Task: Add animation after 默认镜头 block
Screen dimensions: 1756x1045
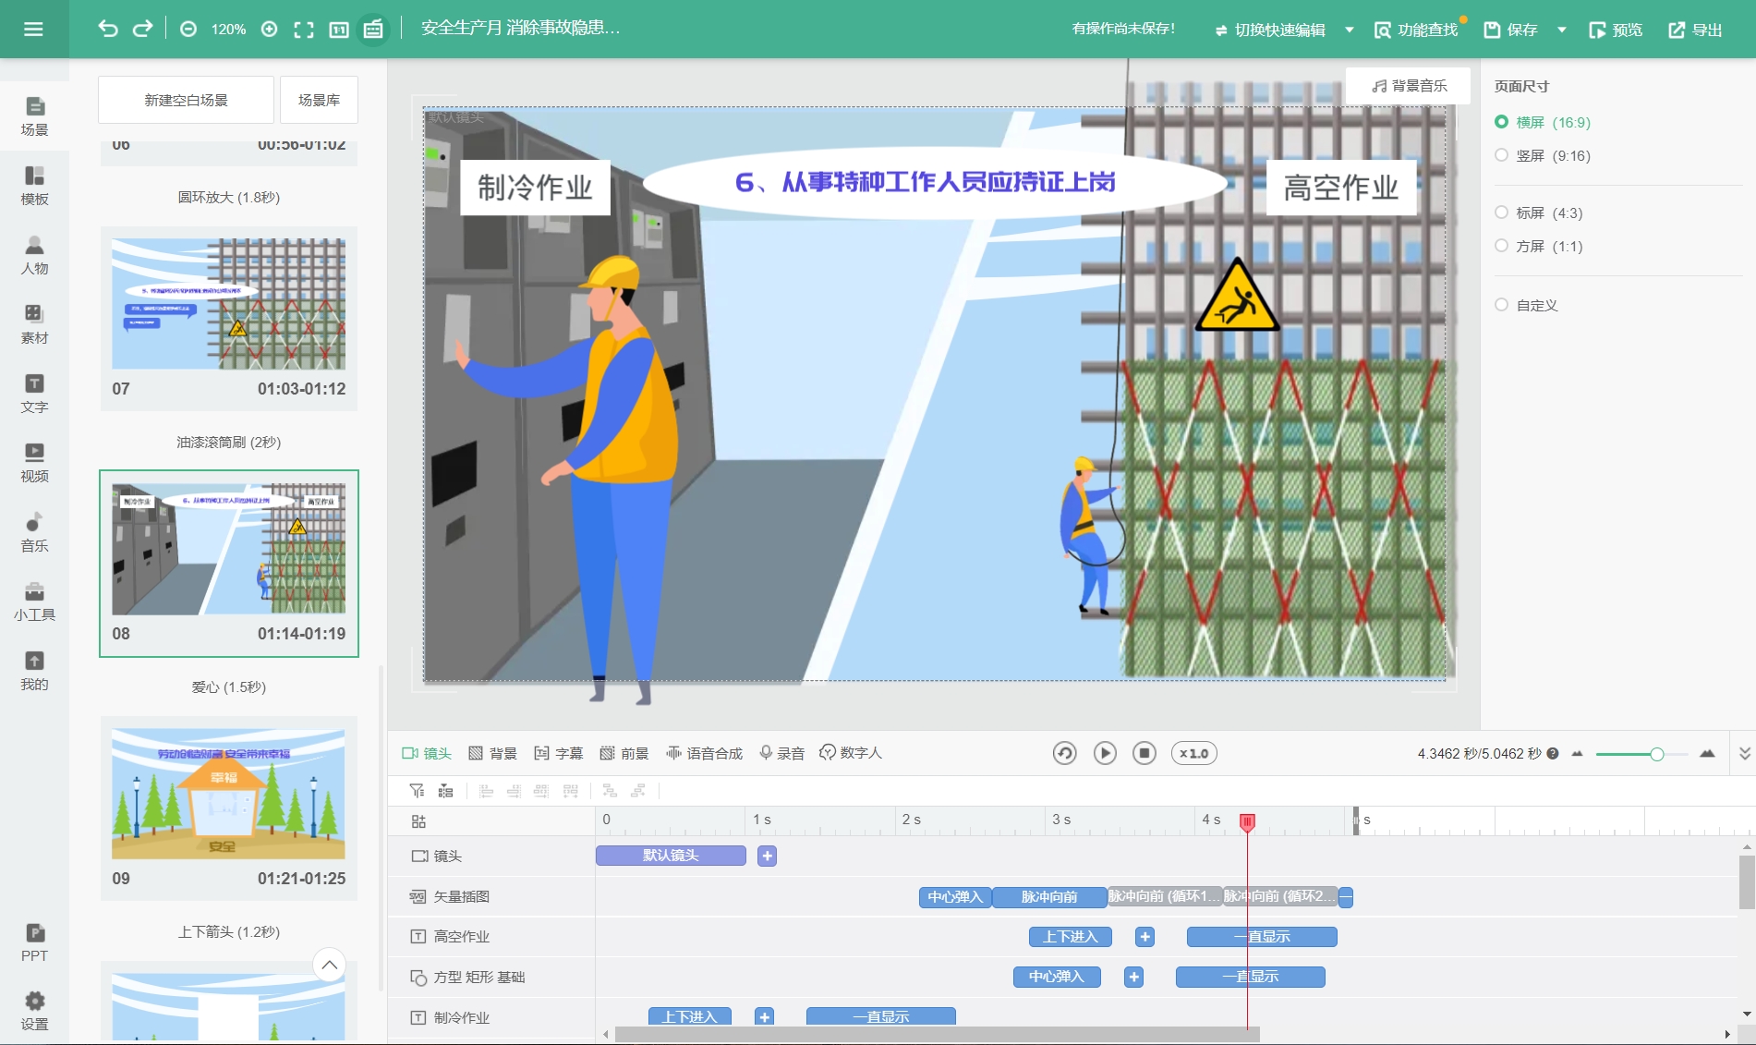Action: pyautogui.click(x=767, y=856)
